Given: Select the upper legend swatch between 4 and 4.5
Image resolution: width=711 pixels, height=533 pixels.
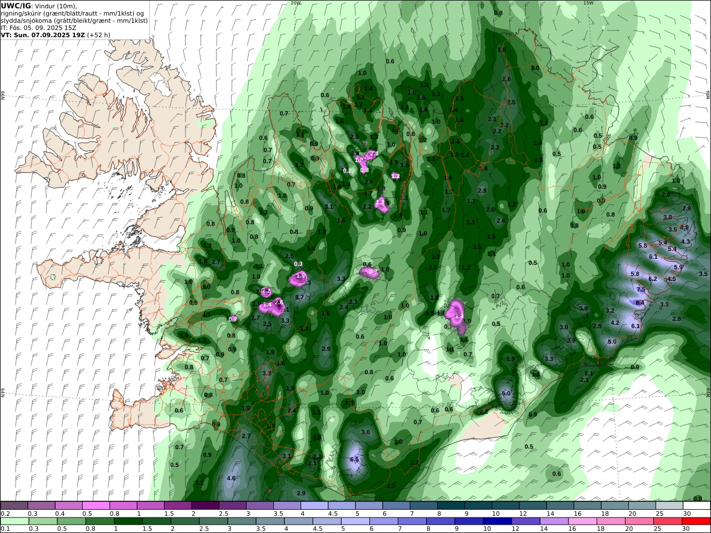Looking at the screenshot, I should coord(314,506).
